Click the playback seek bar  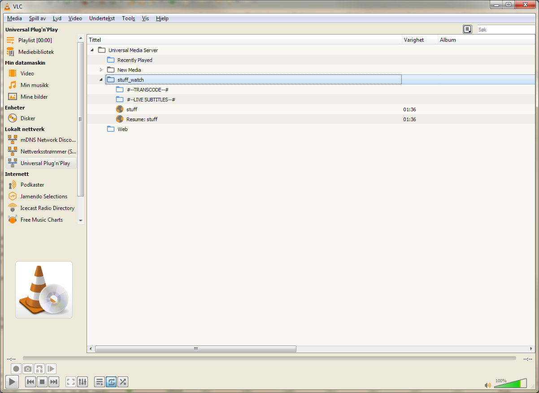269,358
